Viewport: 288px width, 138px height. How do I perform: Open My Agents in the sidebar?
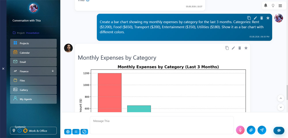click(x=33, y=99)
